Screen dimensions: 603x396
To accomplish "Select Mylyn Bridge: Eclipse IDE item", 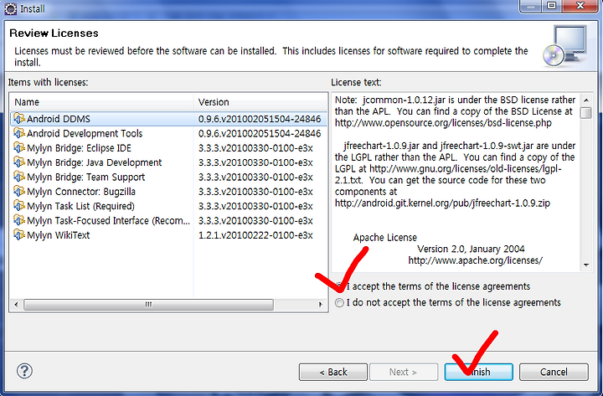I will click(168, 148).
